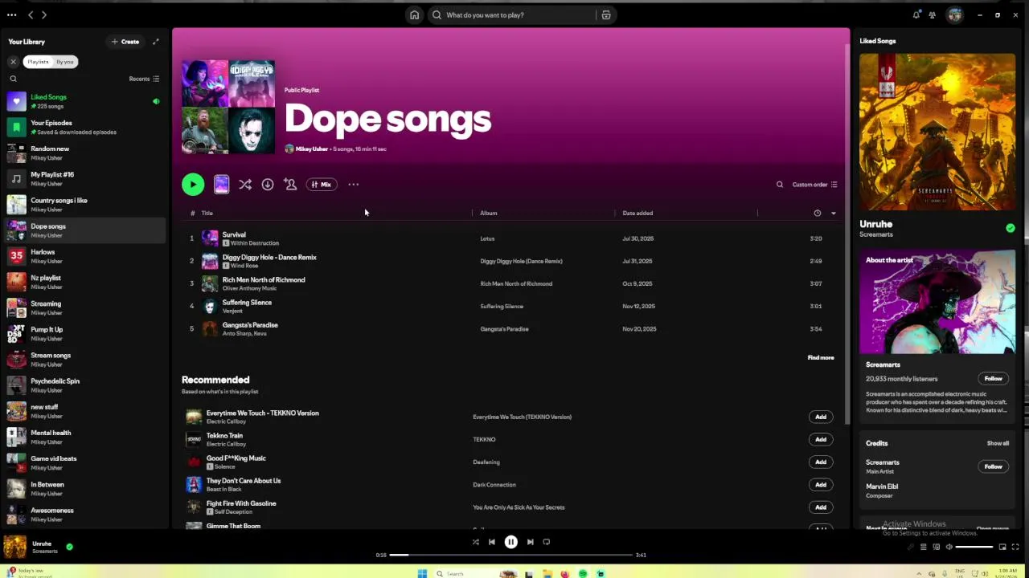Adjust the volume slider
The image size is (1029, 578).
pos(974,547)
